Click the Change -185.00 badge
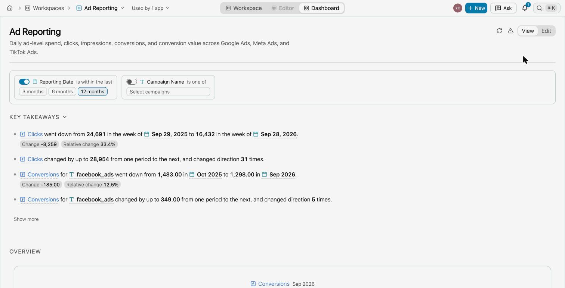 pos(41,185)
